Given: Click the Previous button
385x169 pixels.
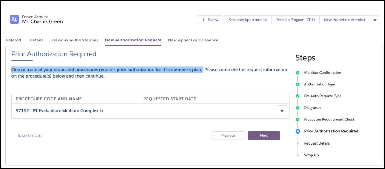Looking at the screenshot, I should pos(228,136).
